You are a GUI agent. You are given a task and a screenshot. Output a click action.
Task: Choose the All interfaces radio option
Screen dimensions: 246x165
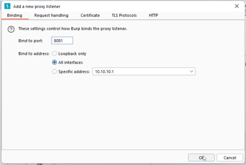point(55,62)
